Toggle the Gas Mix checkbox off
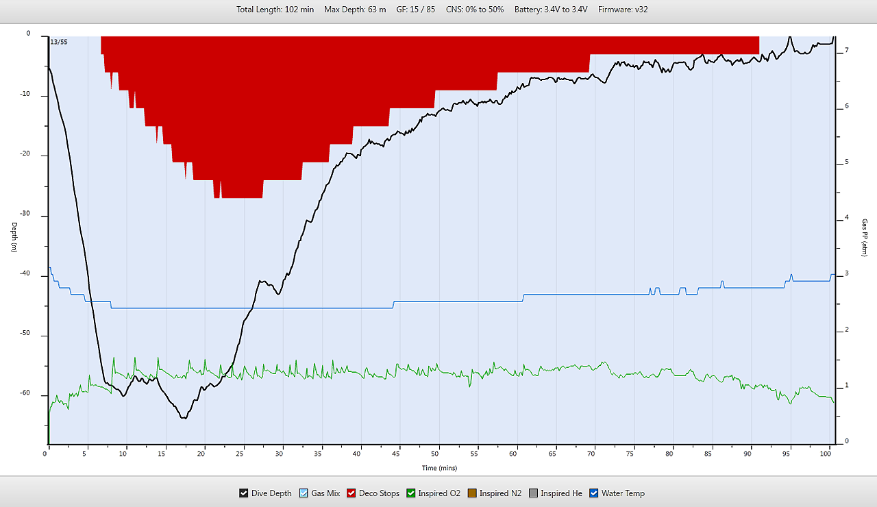The height and width of the screenshot is (507, 877). (304, 493)
